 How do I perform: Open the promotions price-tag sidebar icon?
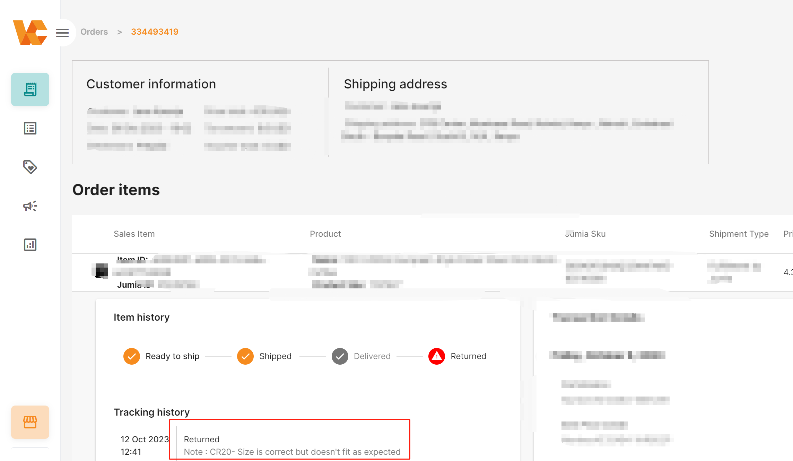tap(30, 167)
